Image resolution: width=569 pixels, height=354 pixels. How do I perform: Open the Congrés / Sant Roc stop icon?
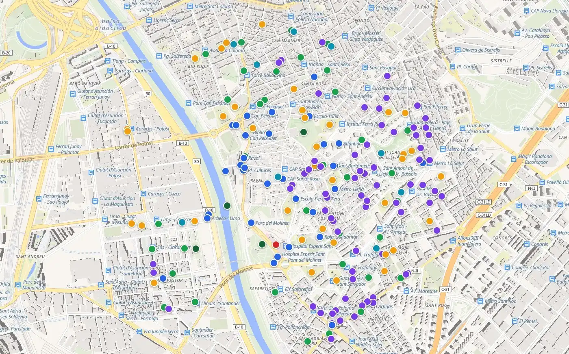(507, 267)
